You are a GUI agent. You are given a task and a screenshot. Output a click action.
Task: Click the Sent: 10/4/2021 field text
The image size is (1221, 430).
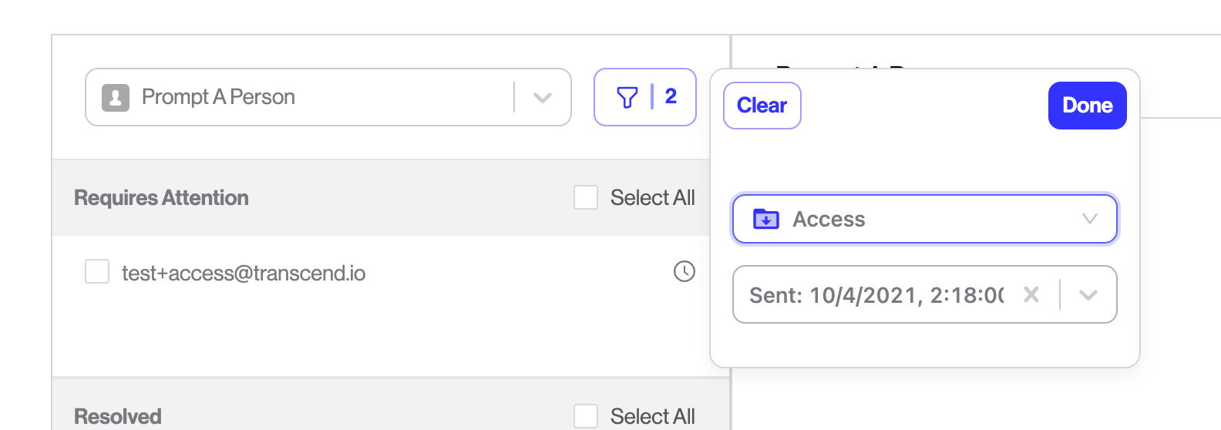point(877,295)
